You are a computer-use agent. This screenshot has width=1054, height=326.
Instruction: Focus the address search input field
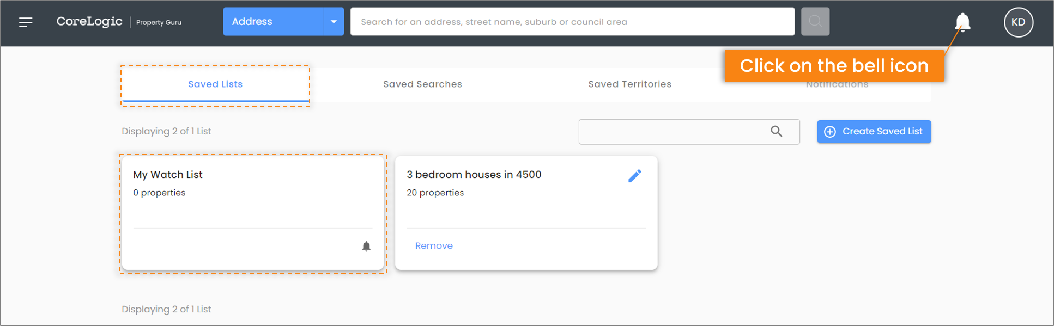point(572,22)
